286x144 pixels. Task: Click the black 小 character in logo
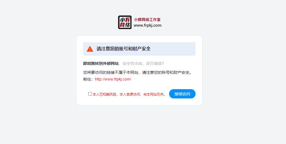pyautogui.click(x=122, y=19)
